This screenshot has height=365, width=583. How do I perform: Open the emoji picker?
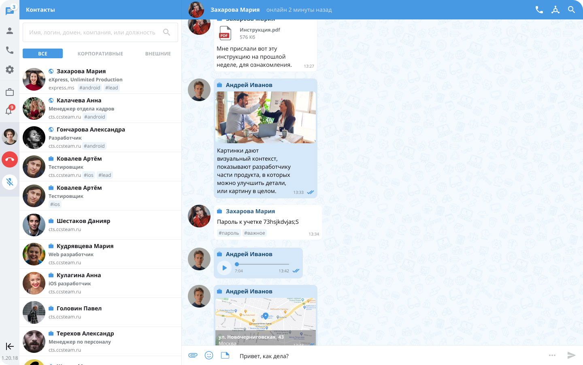tap(209, 355)
